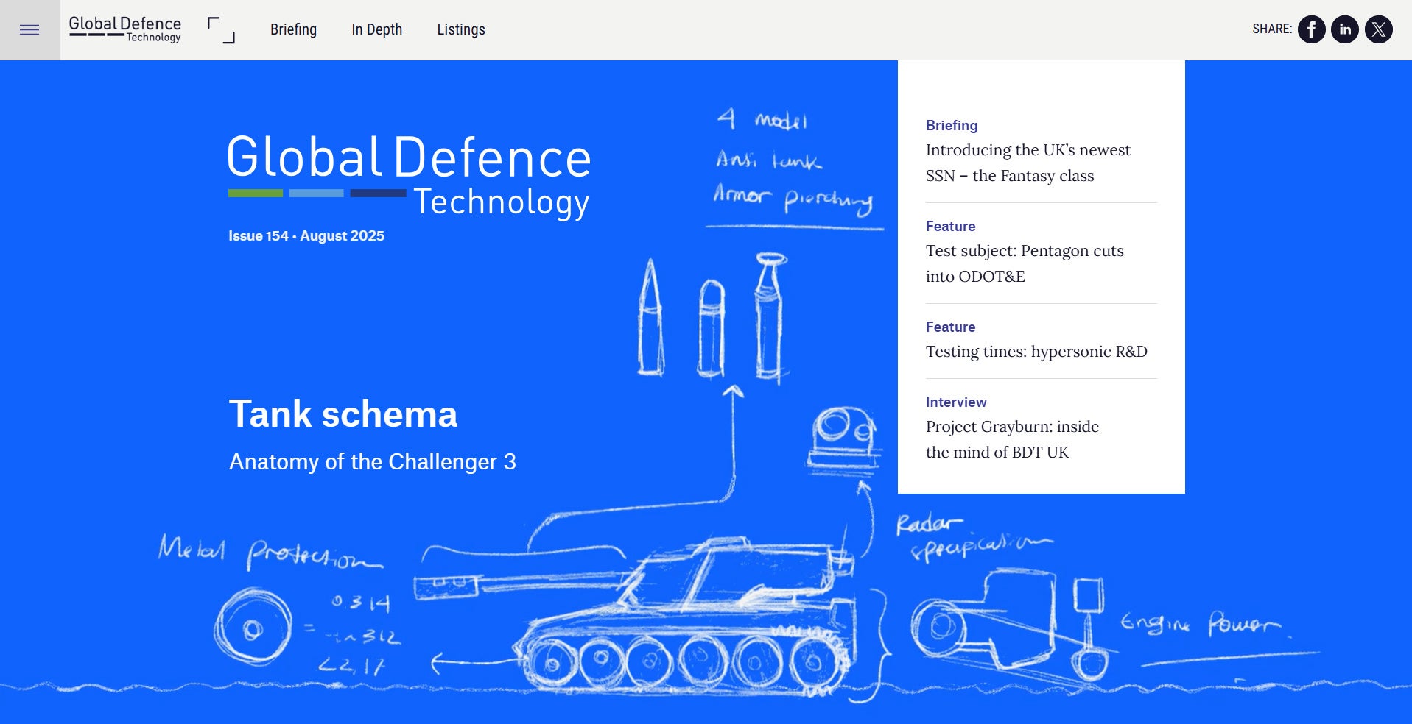Open the 'Tank schema' cover story headline
This screenshot has width=1412, height=724.
343,414
